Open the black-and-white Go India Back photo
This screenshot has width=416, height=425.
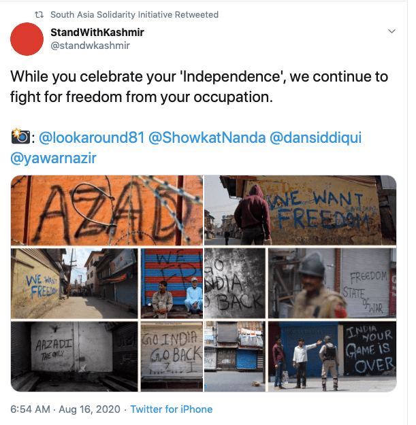click(235, 283)
